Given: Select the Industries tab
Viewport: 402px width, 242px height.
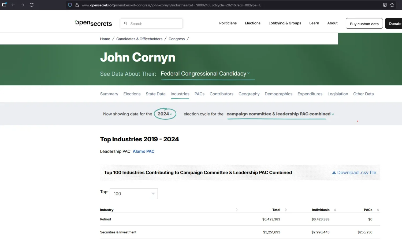Looking at the screenshot, I should tap(180, 94).
